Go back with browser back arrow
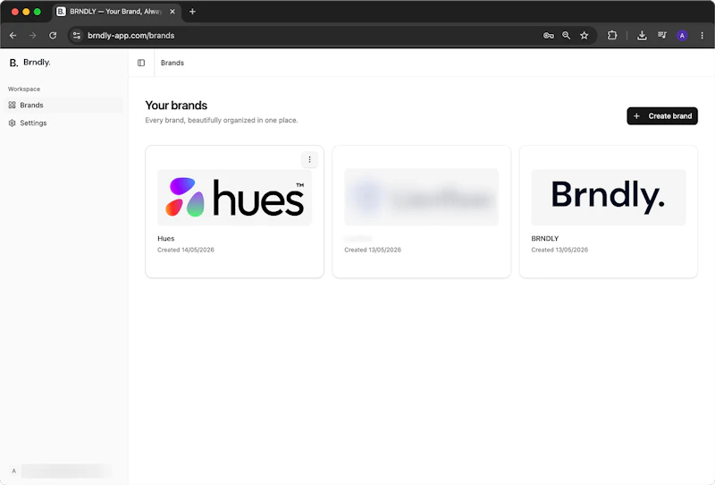This screenshot has width=715, height=485. [x=13, y=35]
